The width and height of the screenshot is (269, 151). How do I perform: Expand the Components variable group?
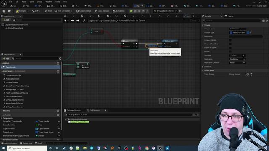2,118
